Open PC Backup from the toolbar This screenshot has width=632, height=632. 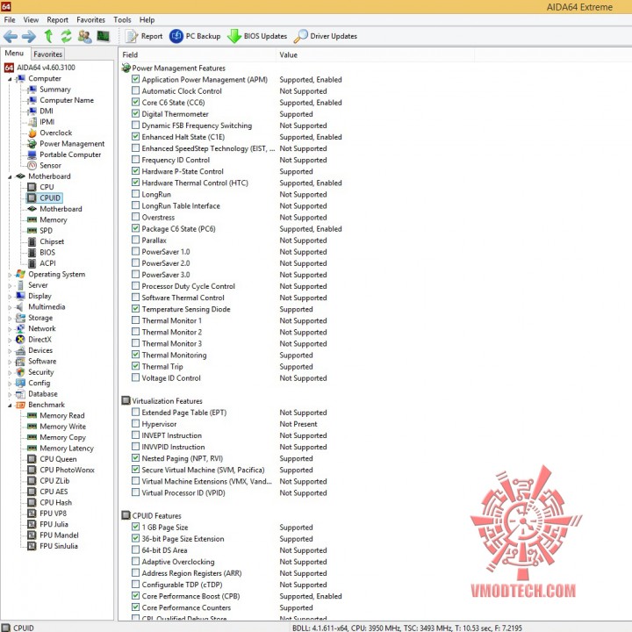point(195,36)
